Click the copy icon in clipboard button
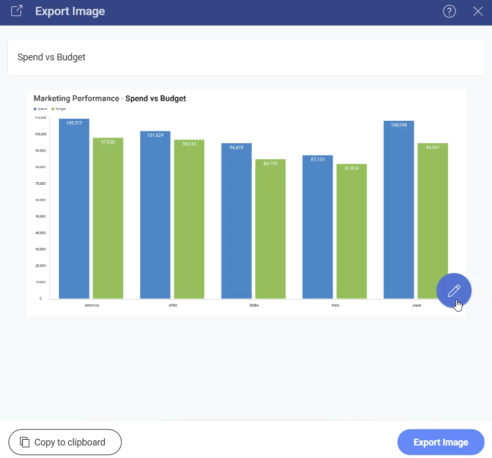 25,442
